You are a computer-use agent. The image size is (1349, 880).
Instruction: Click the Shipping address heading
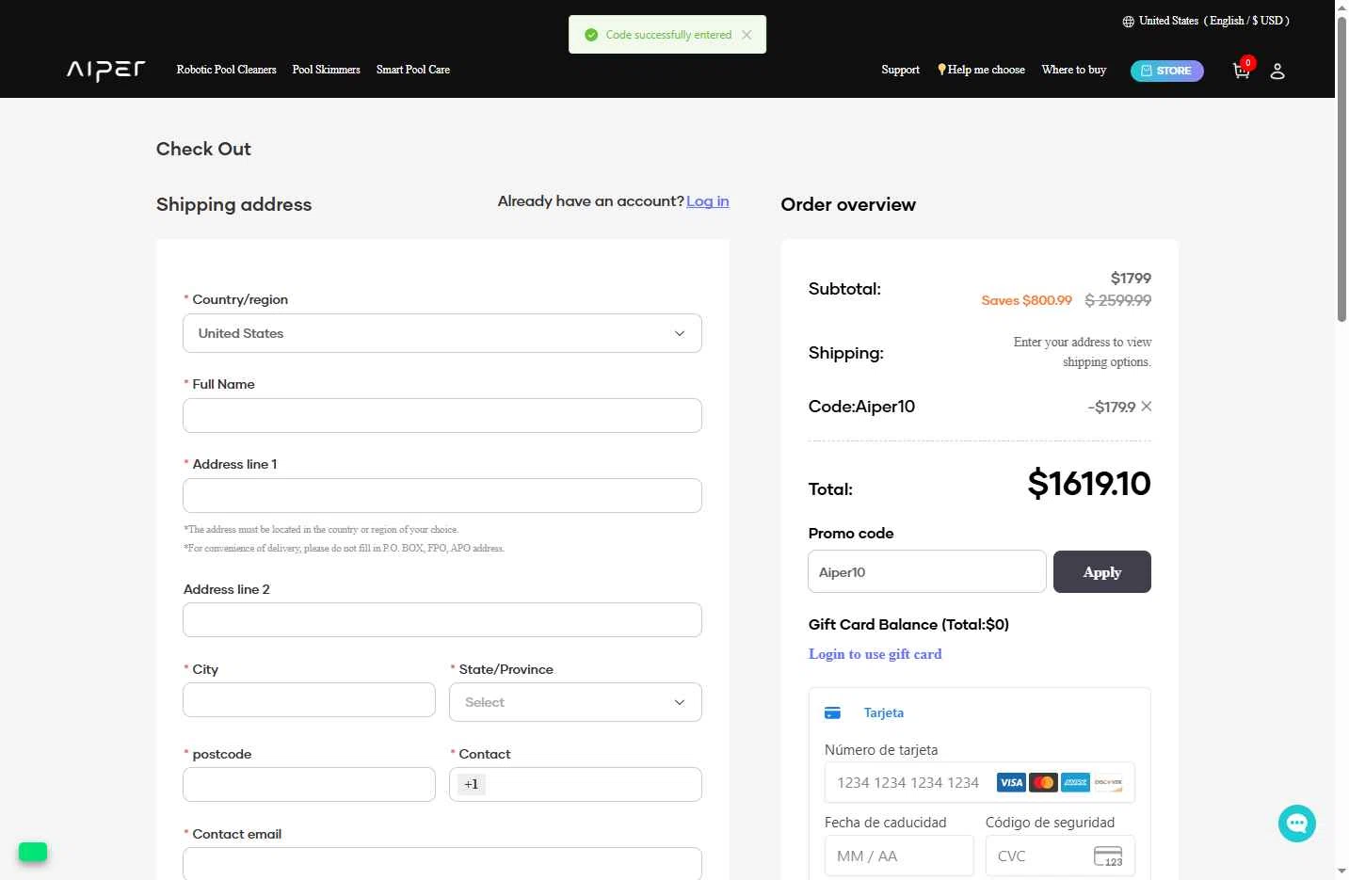click(x=233, y=204)
